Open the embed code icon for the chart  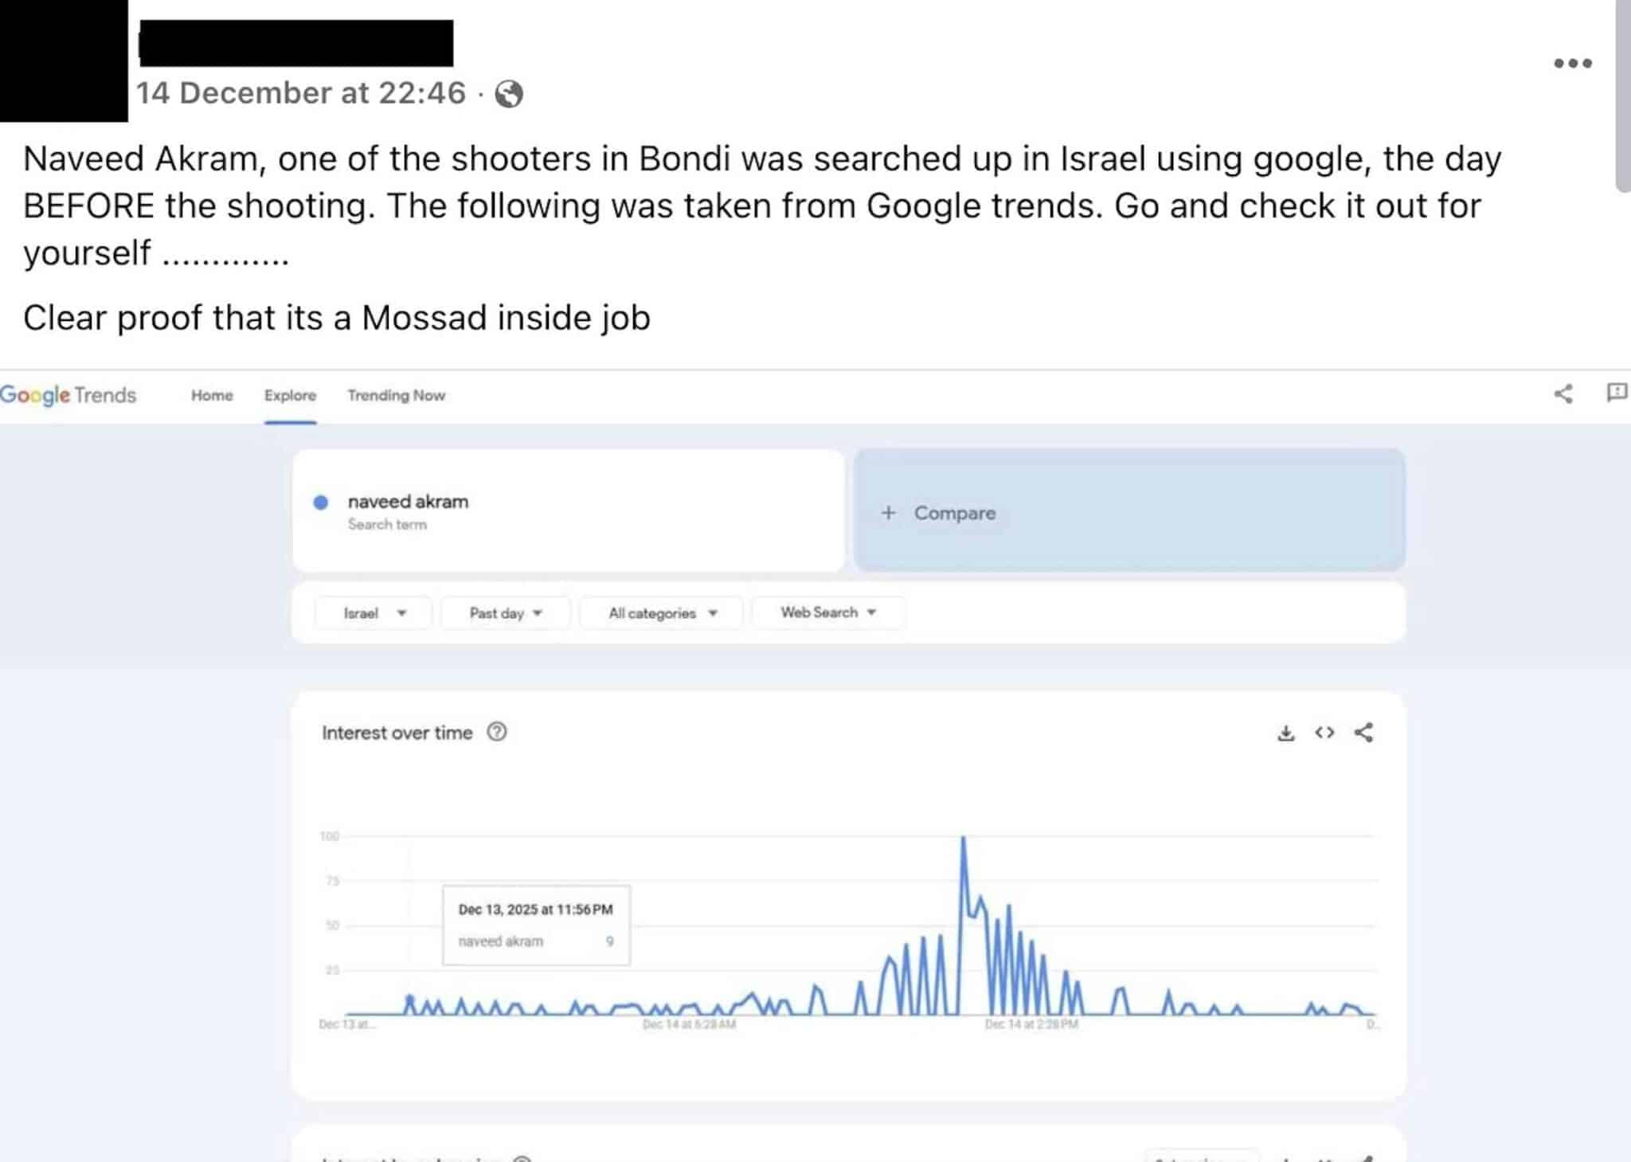tap(1326, 734)
